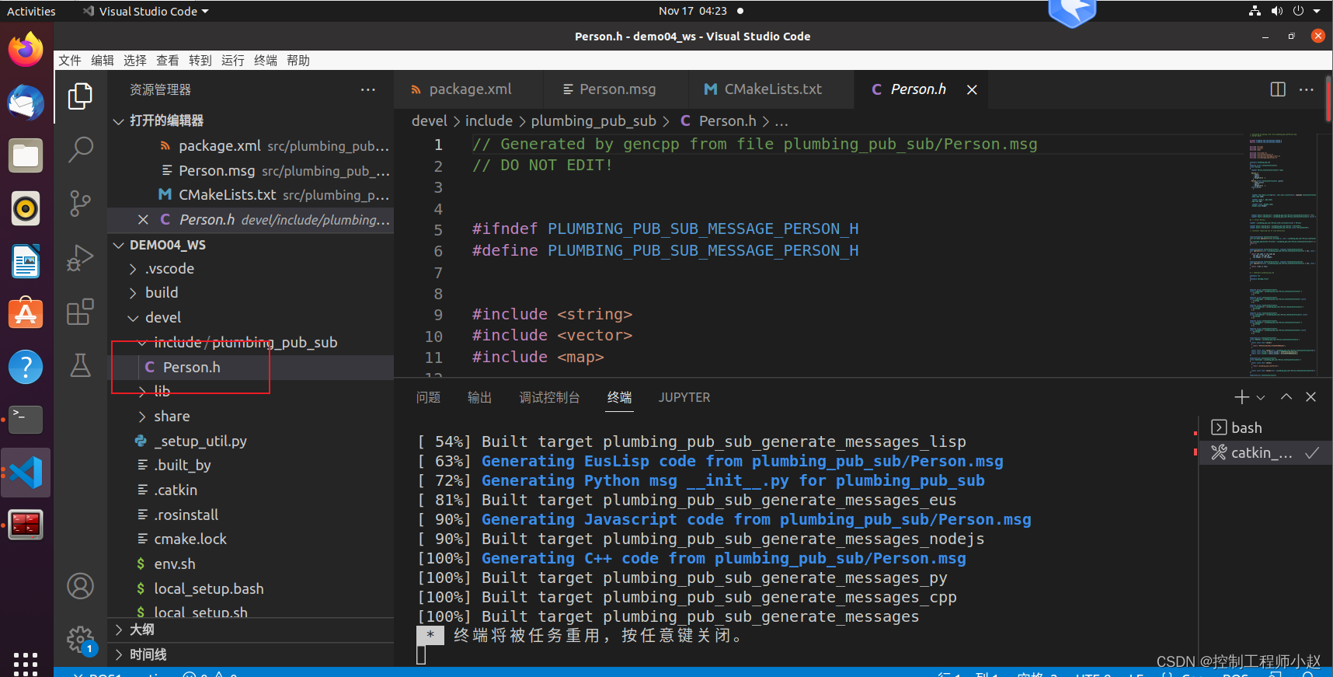Expand the .vscode folder
This screenshot has width=1333, height=677.
point(133,269)
